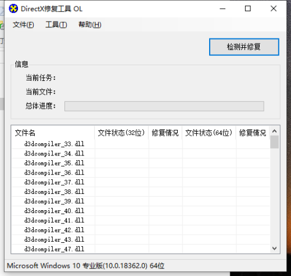Select d3dcompiler_47.dll row
This screenshot has height=276, width=291.
tap(141, 249)
